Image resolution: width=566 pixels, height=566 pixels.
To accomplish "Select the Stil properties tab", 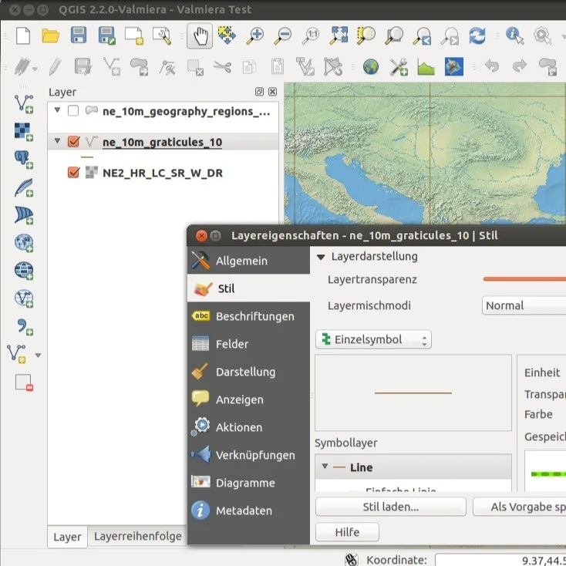I will click(x=248, y=288).
